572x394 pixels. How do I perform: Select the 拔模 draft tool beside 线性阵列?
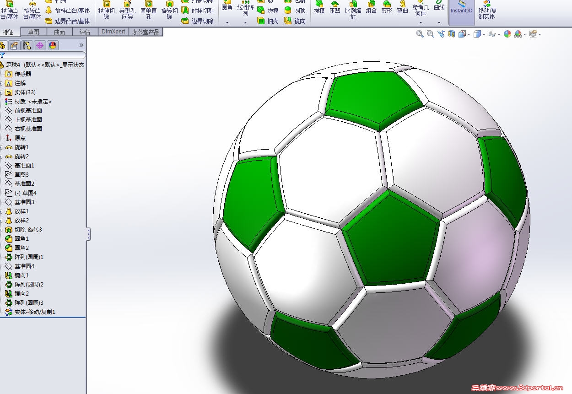pos(268,10)
